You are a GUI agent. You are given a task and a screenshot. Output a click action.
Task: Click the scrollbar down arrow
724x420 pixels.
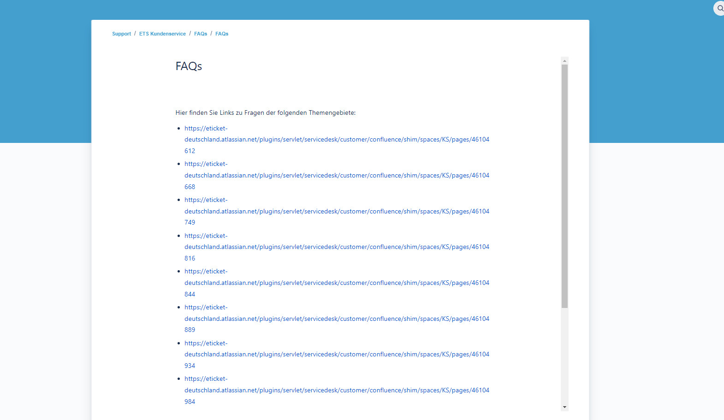[x=564, y=407]
